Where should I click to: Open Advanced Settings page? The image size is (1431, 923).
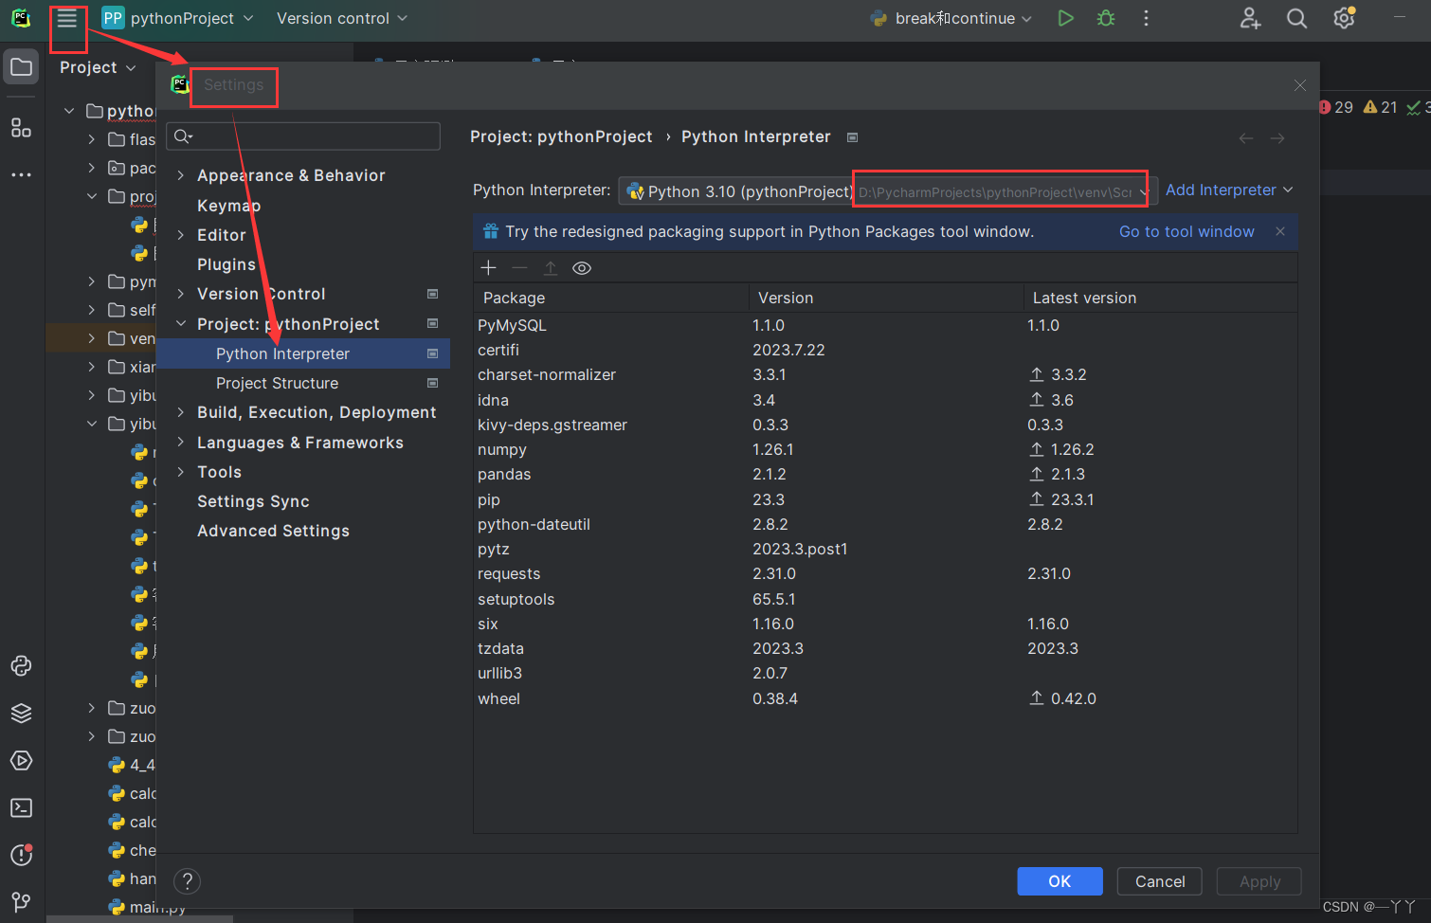tap(273, 531)
